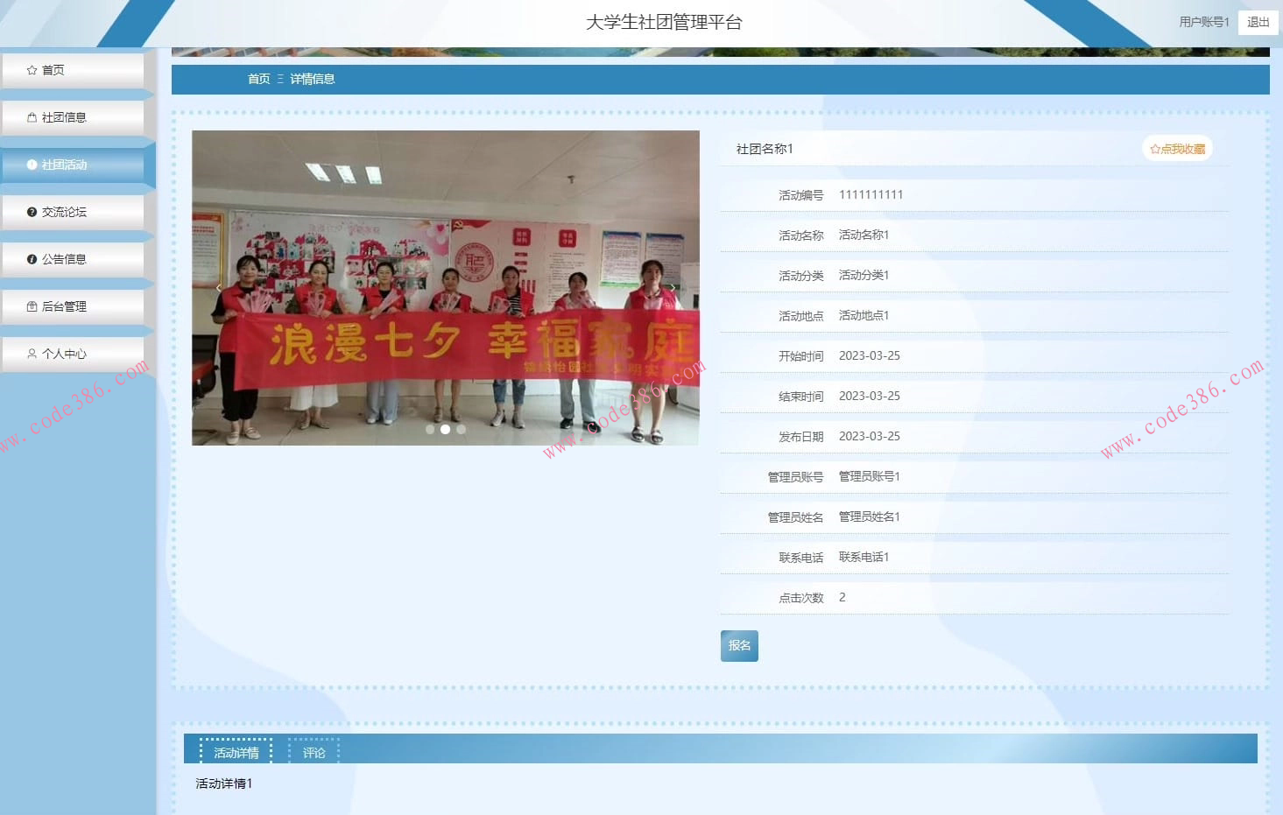Select the first carousel indicator dot
The height and width of the screenshot is (815, 1283).
[x=430, y=429]
